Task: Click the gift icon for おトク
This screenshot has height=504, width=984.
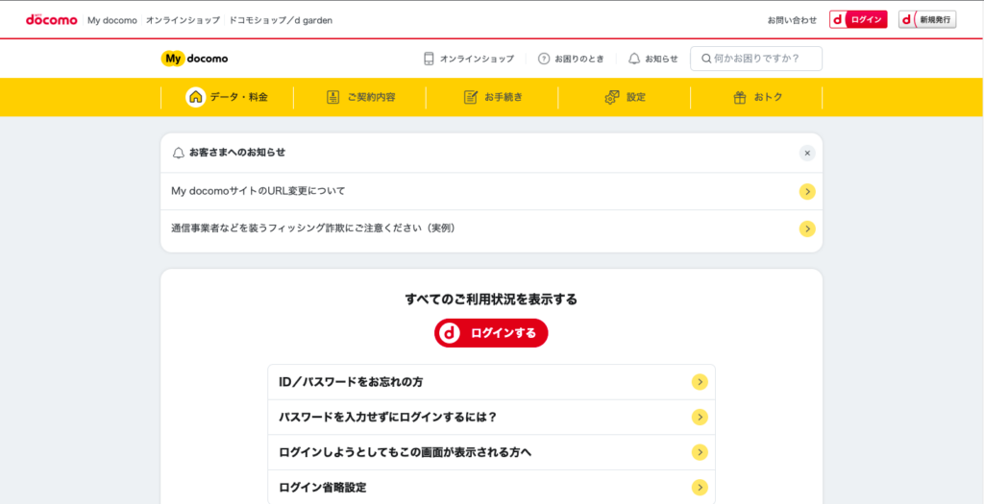Action: coord(740,97)
